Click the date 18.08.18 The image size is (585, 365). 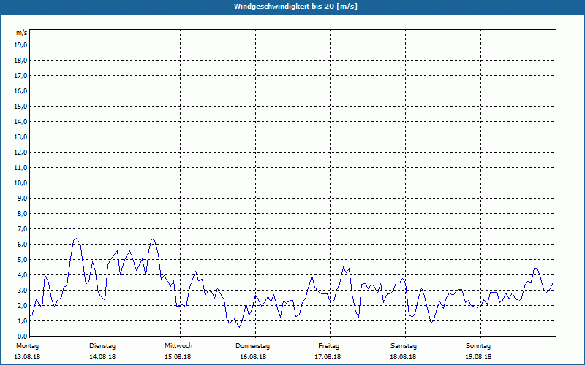pyautogui.click(x=403, y=357)
